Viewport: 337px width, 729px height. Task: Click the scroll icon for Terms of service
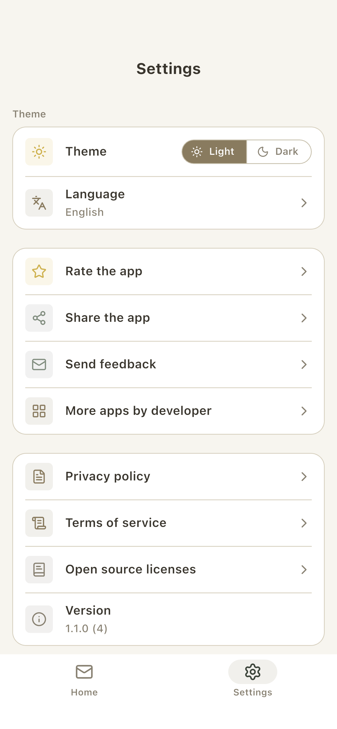coord(39,523)
